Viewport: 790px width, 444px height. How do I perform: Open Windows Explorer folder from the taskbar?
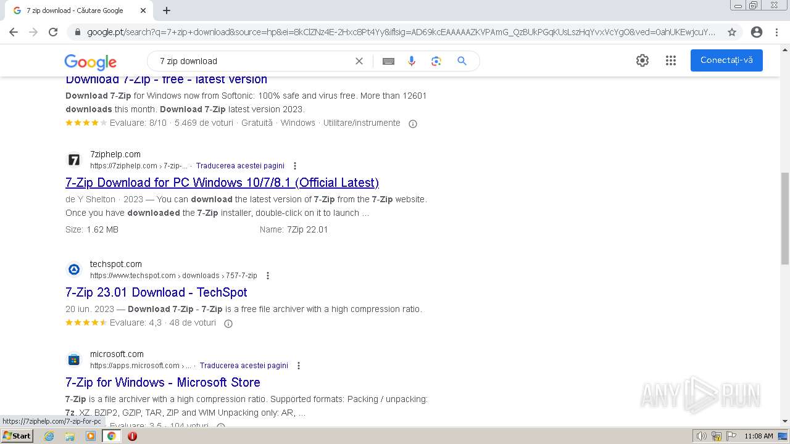70,436
